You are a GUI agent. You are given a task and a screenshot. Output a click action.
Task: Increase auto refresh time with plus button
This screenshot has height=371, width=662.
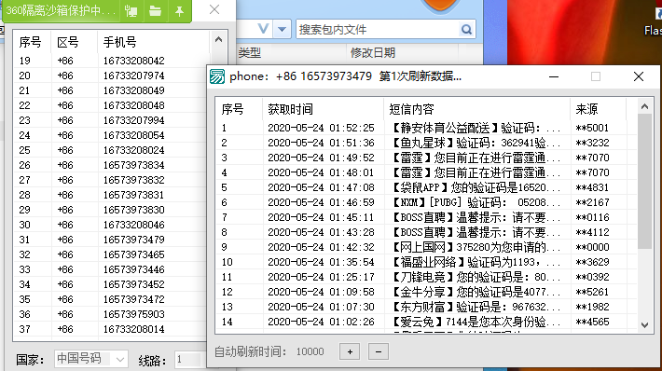click(x=350, y=351)
